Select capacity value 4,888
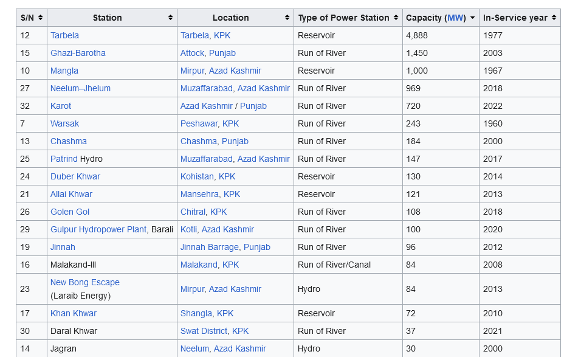The height and width of the screenshot is (357, 581). pyautogui.click(x=417, y=36)
